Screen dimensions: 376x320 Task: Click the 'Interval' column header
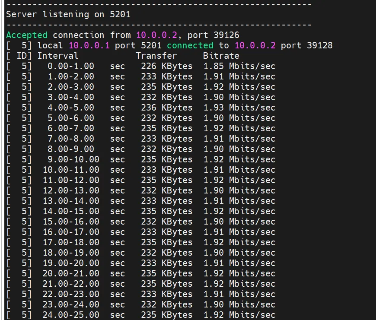pos(58,56)
